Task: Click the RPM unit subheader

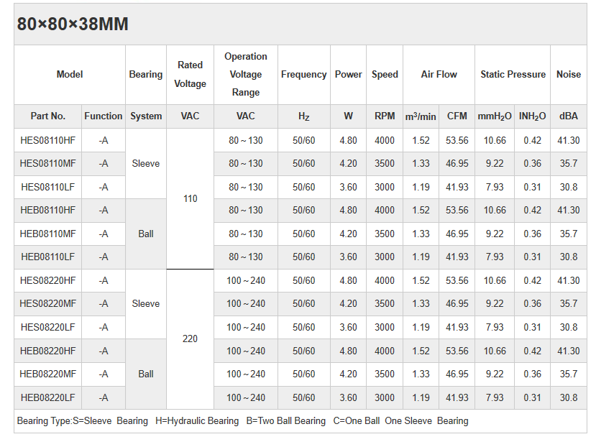Action: click(x=385, y=116)
